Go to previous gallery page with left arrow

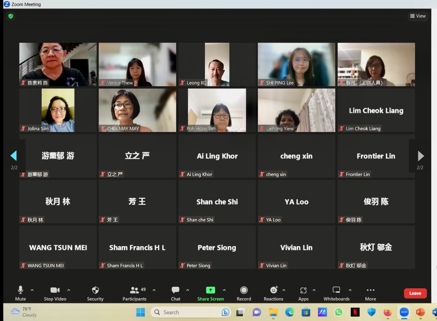click(x=14, y=156)
